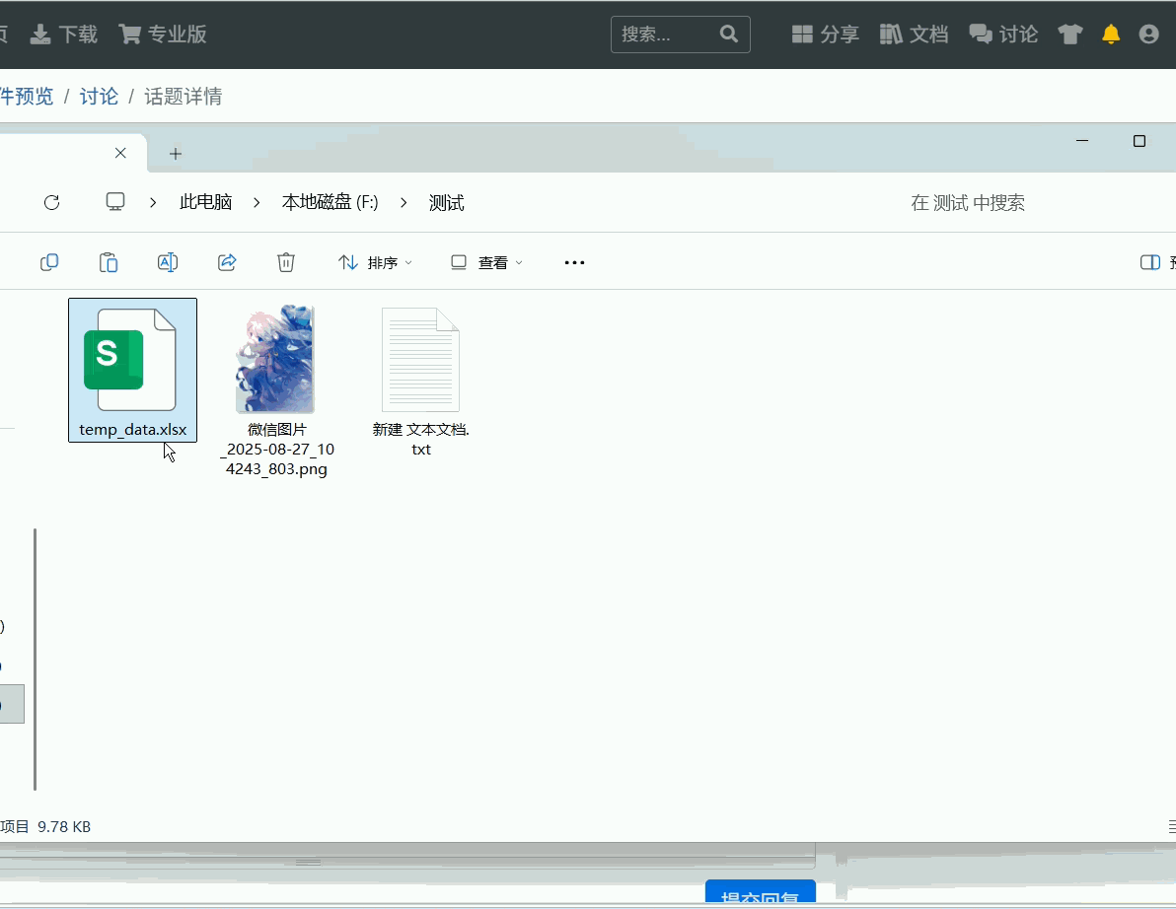Open the 查看 view dropdown

coord(486,262)
